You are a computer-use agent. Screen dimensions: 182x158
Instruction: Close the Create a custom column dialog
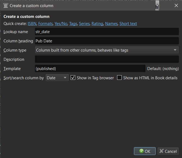[176, 5]
